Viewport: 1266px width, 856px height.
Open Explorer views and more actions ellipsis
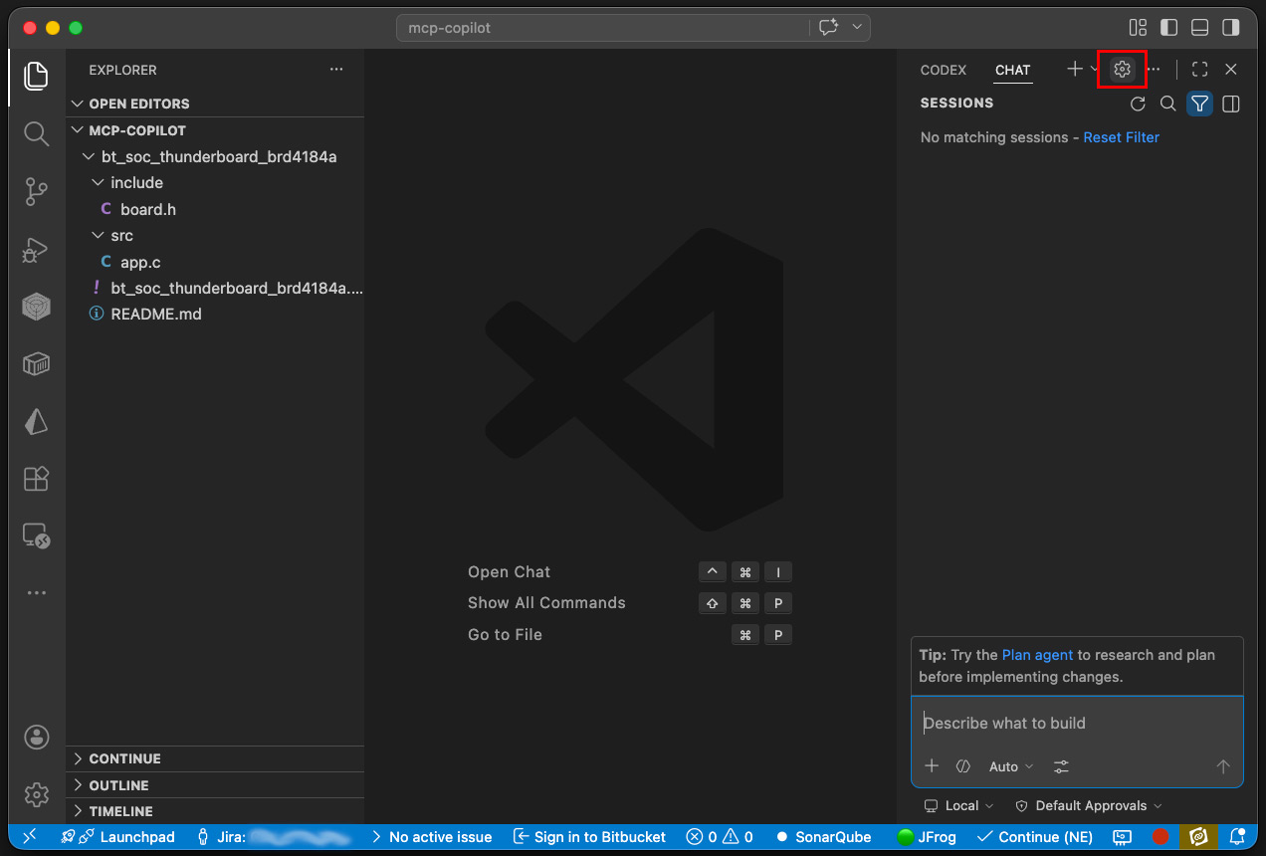click(x=336, y=70)
